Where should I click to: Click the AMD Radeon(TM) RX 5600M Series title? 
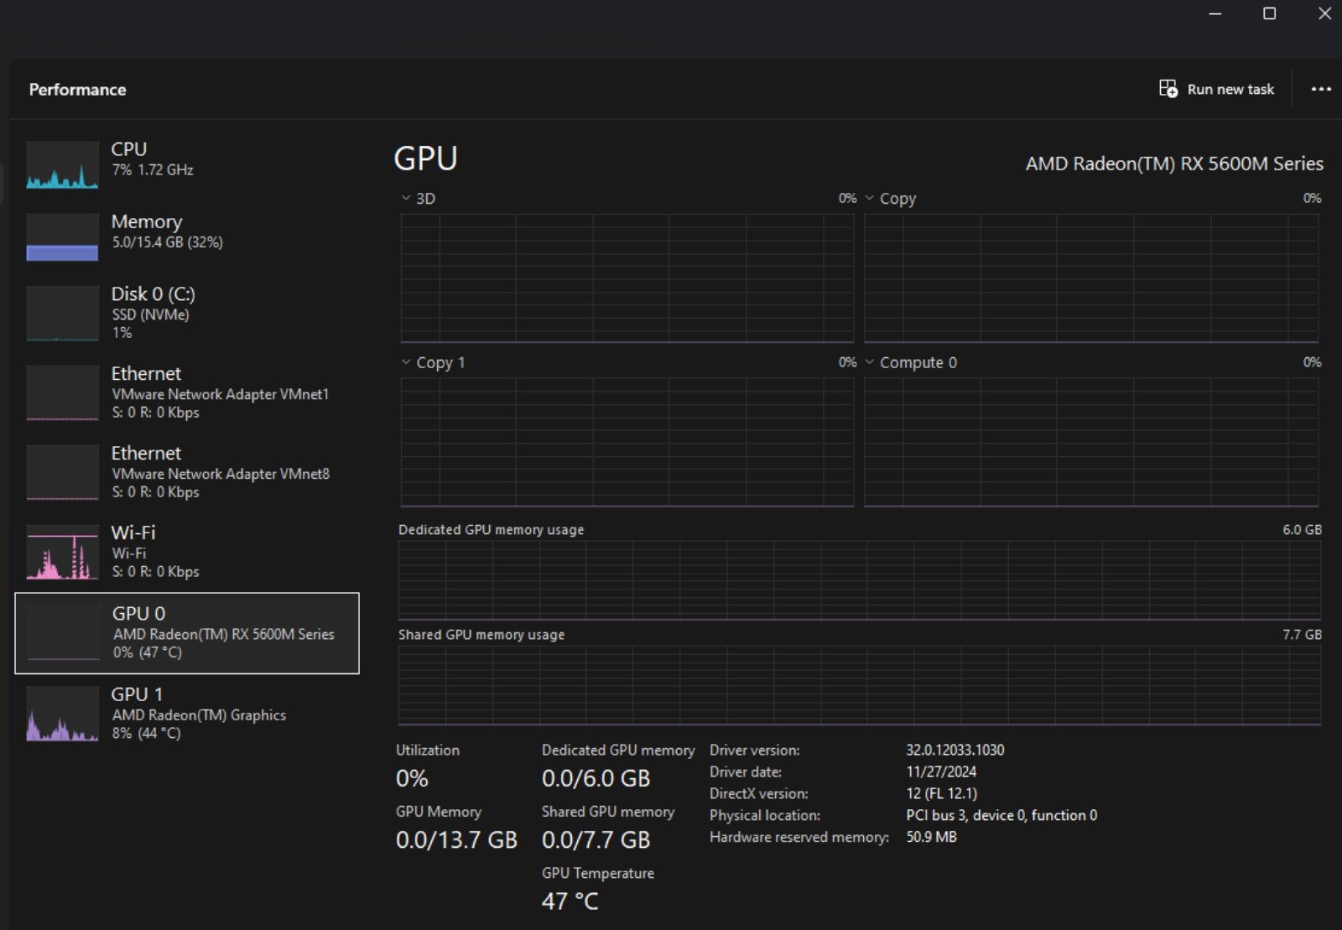tap(1174, 164)
